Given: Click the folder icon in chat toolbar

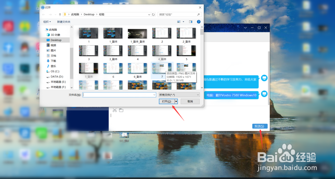Looking at the screenshot, I should [x=121, y=110].
